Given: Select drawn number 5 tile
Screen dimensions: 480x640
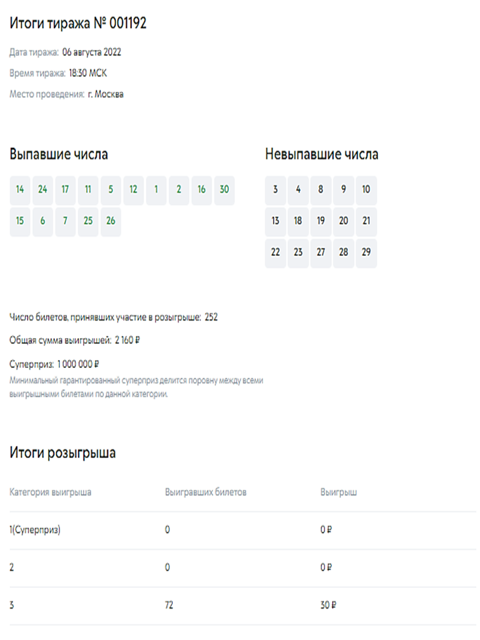Looking at the screenshot, I should (x=111, y=190).
